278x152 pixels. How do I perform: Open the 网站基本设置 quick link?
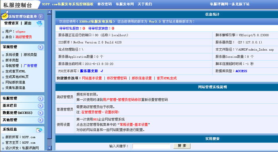92,78
